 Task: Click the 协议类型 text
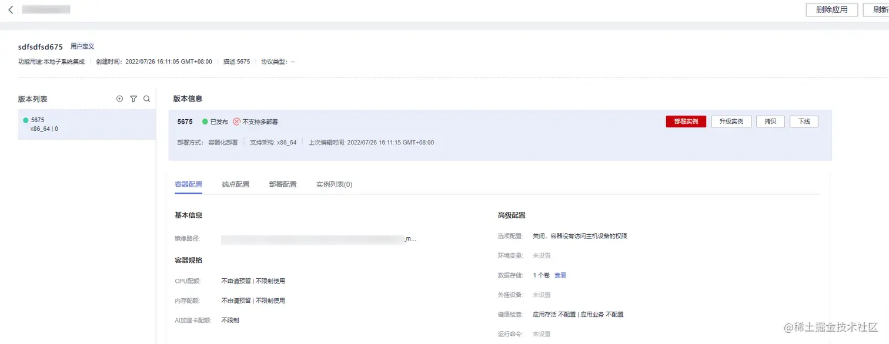278,62
